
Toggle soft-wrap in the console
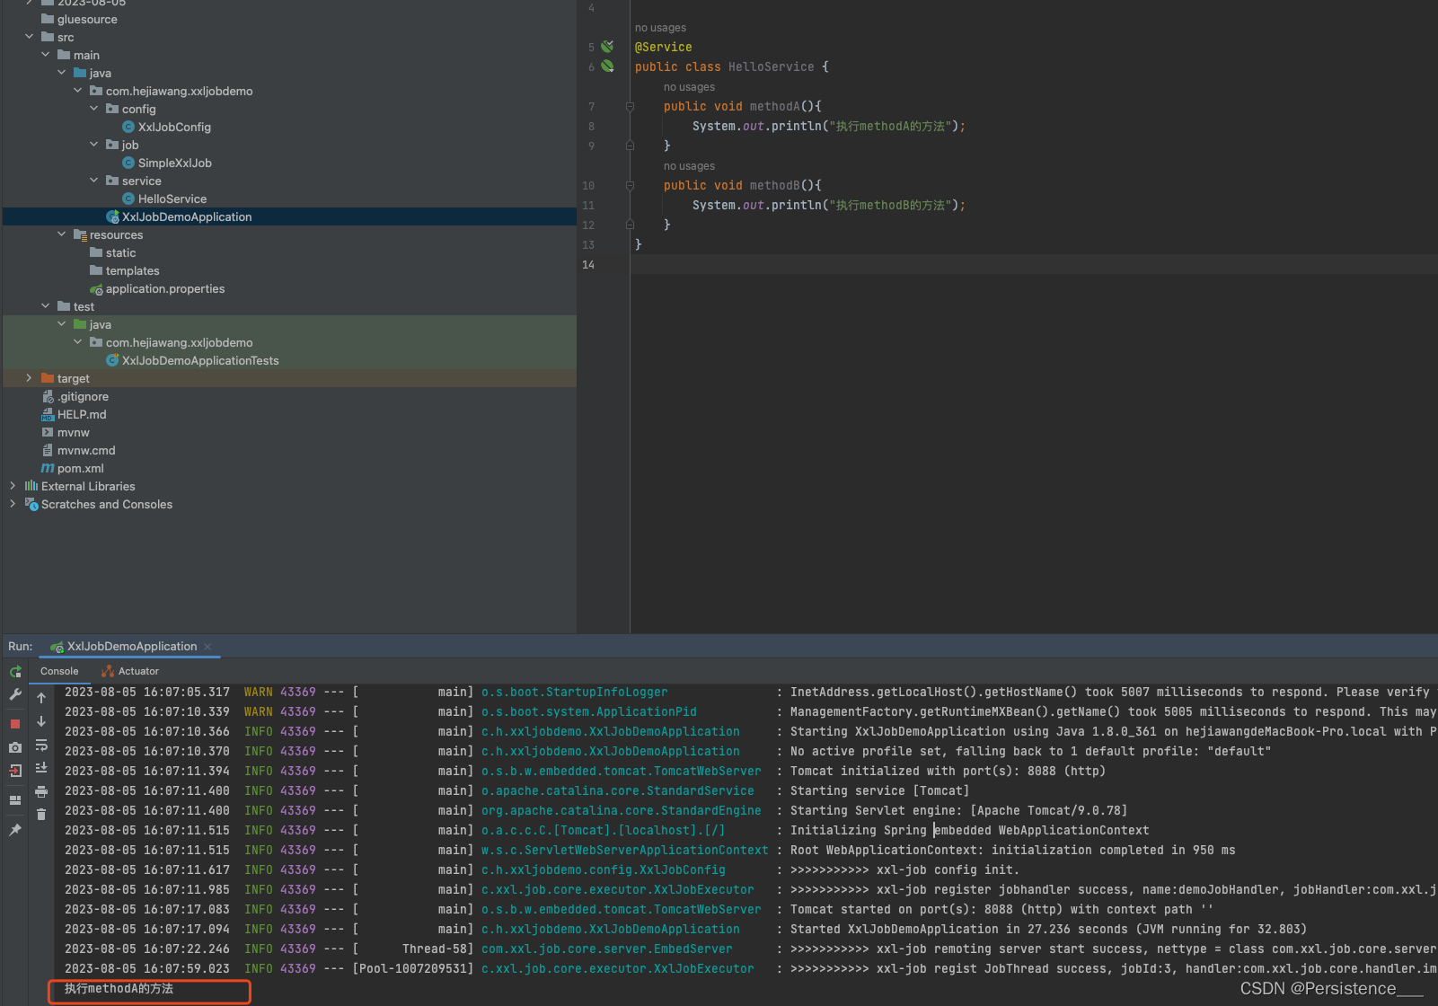(41, 745)
